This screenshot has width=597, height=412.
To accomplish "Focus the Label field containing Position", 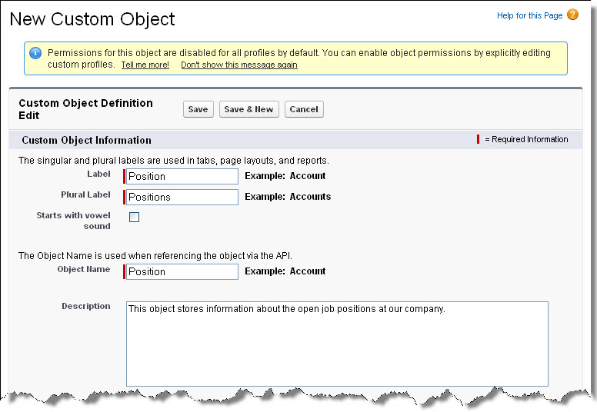I will click(182, 177).
